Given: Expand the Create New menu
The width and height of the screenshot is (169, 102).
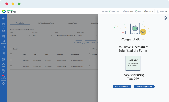Looking at the screenshot, I should pyautogui.click(x=128, y=11).
